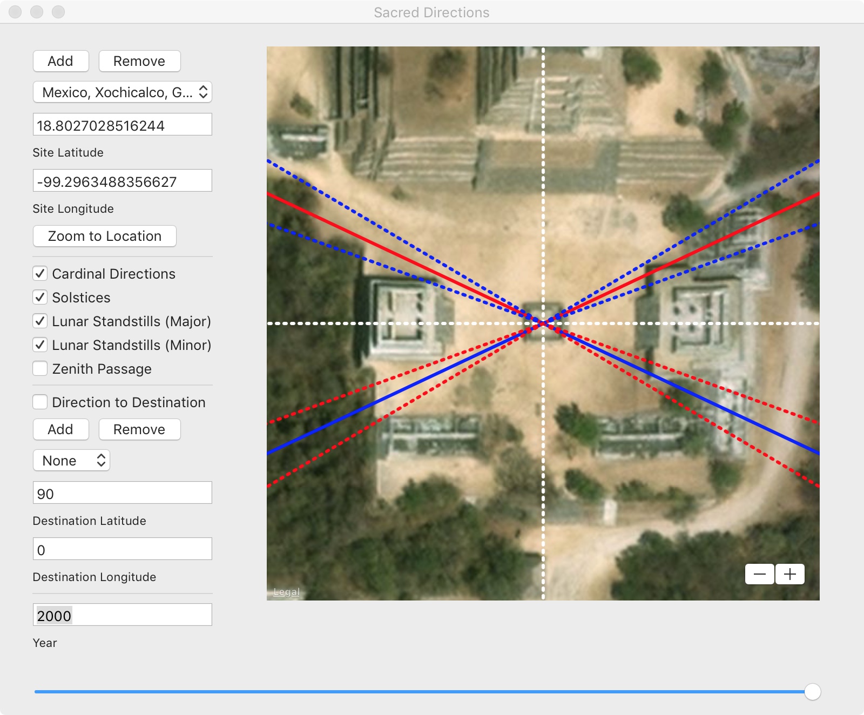The image size is (864, 715).
Task: Click Remove button under Direction to Destination
Action: [139, 429]
